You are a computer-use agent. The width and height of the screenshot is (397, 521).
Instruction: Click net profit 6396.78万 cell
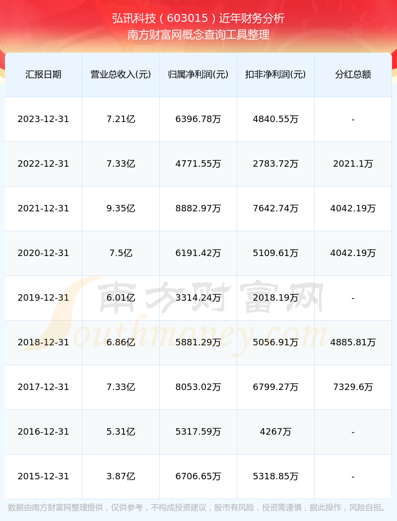click(198, 119)
